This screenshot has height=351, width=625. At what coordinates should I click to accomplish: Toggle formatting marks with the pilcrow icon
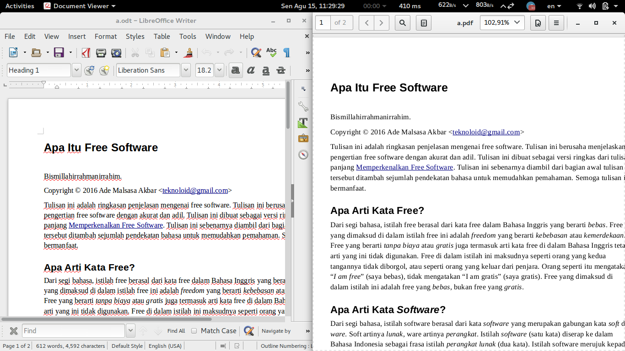tap(286, 53)
